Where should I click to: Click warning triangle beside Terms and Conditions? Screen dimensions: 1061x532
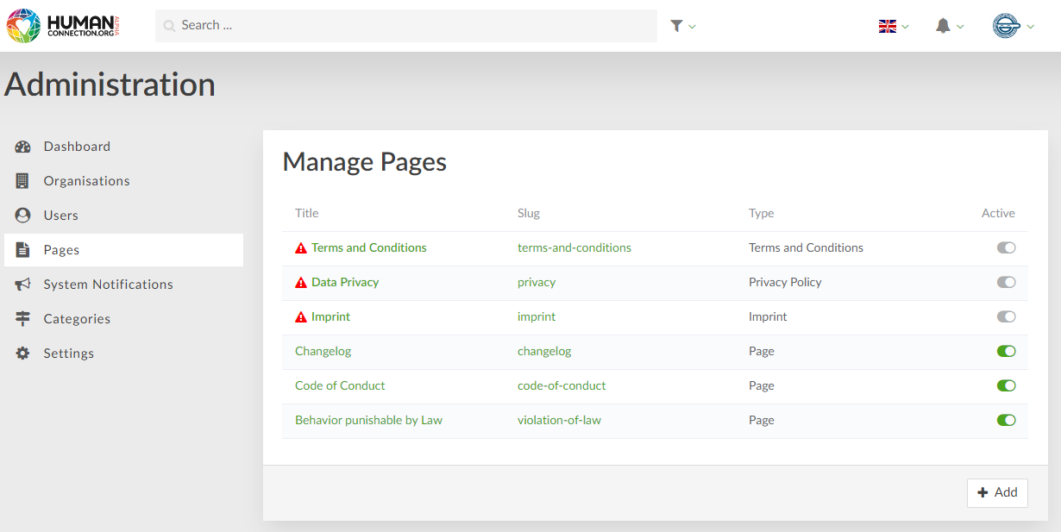tap(301, 248)
